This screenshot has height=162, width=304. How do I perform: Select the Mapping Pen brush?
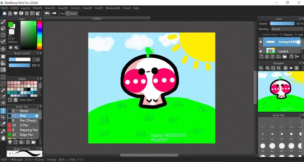coord(23,130)
